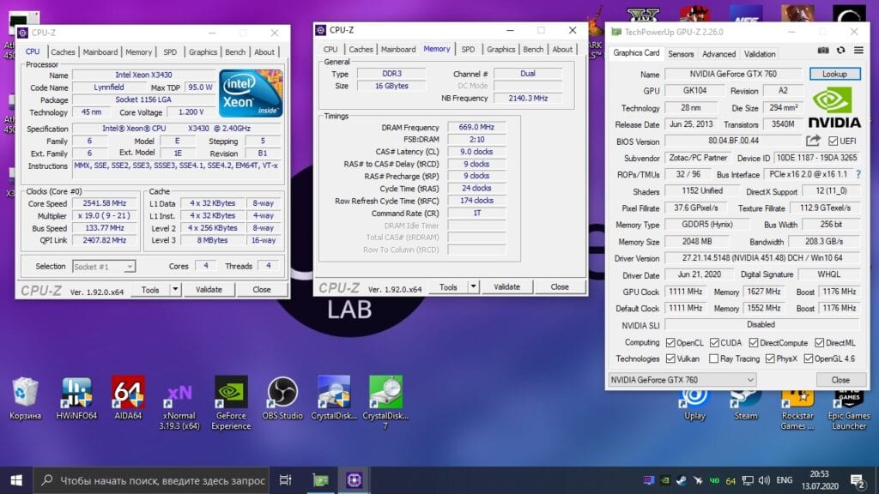Open Mainboard tab in left CPU-Z
The width and height of the screenshot is (879, 494).
click(100, 52)
